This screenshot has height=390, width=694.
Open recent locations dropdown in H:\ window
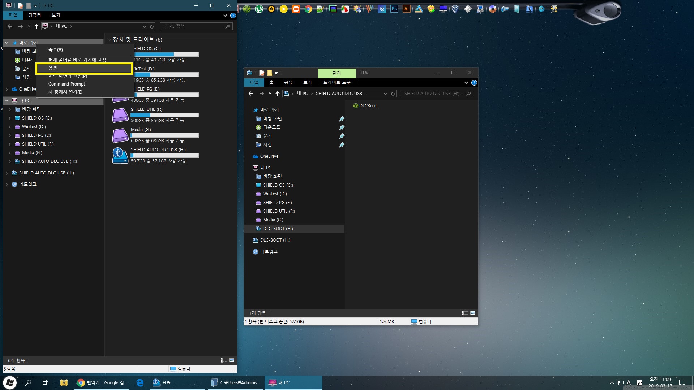pos(270,94)
